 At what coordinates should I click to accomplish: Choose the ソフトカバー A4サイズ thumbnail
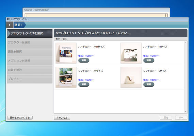pos(66,77)
